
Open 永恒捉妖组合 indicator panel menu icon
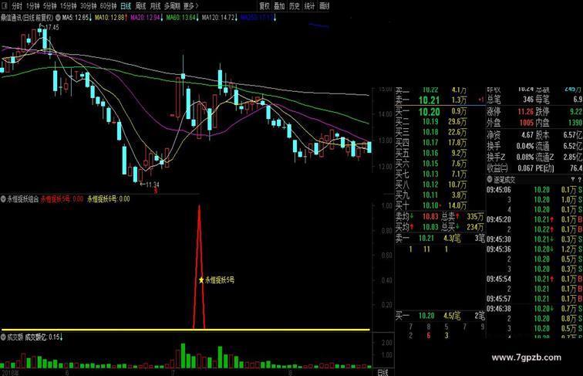click(3, 199)
